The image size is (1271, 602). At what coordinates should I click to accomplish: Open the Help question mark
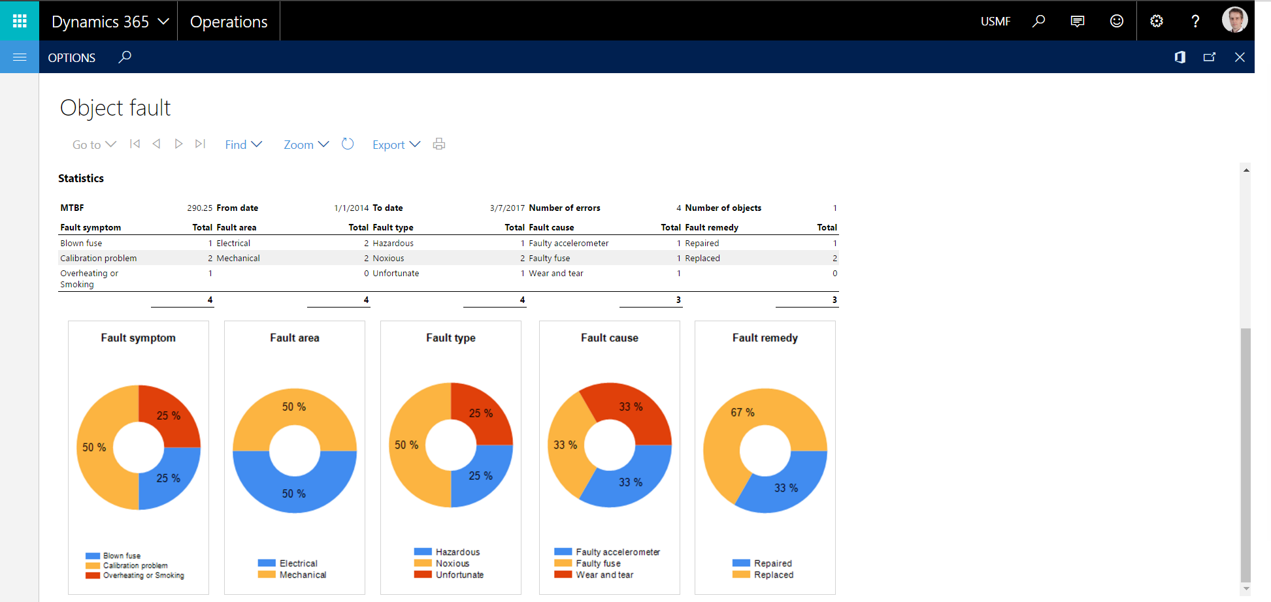[1195, 20]
